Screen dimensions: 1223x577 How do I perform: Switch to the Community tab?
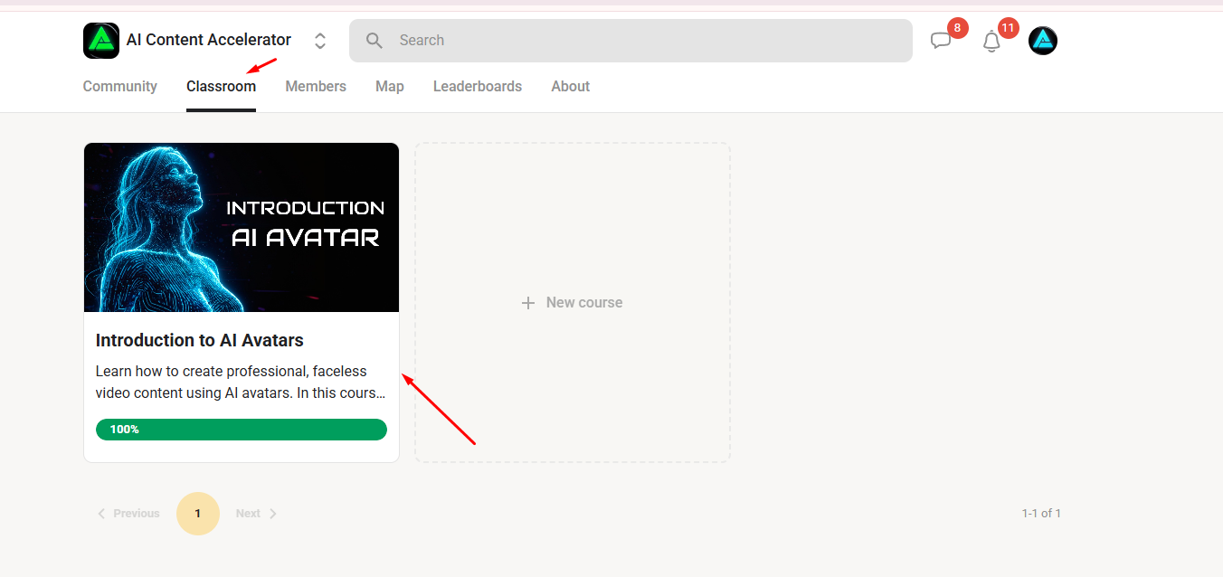click(119, 86)
